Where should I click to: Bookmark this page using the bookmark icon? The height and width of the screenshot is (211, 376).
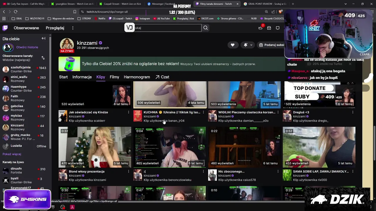coord(75,12)
